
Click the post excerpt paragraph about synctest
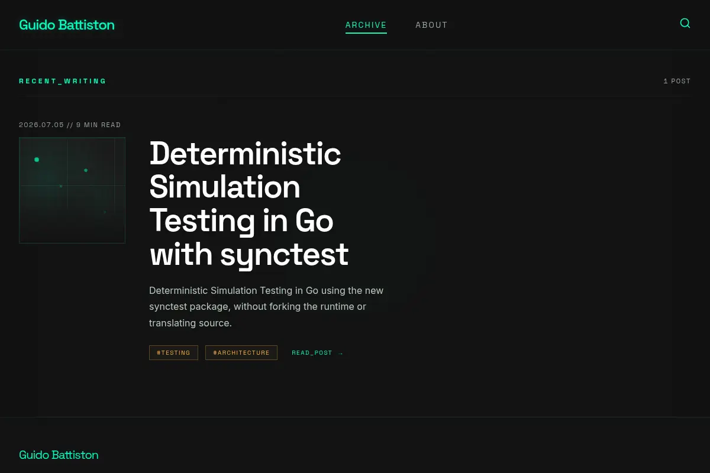click(266, 307)
